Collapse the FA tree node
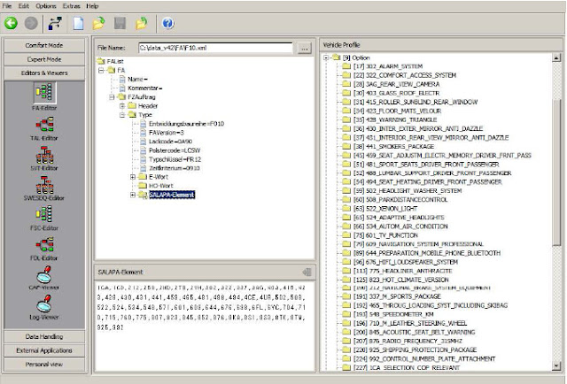Screen dimensions: 567x384 point(101,70)
